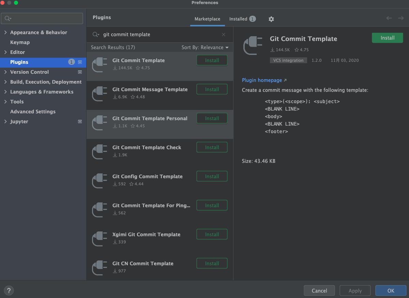Install Git Commit Template Check
409x298 pixels.
212,147
